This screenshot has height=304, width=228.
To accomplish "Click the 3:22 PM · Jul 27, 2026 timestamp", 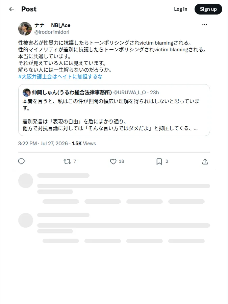I will coord(43,144).
